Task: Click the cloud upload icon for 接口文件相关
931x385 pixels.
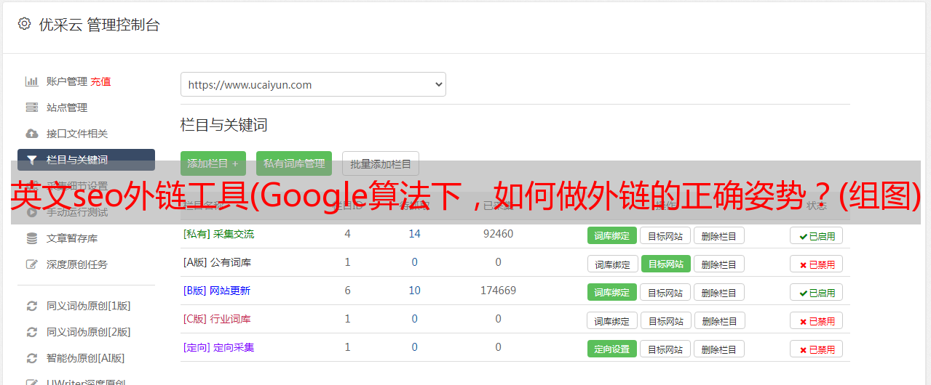Action: pyautogui.click(x=31, y=134)
